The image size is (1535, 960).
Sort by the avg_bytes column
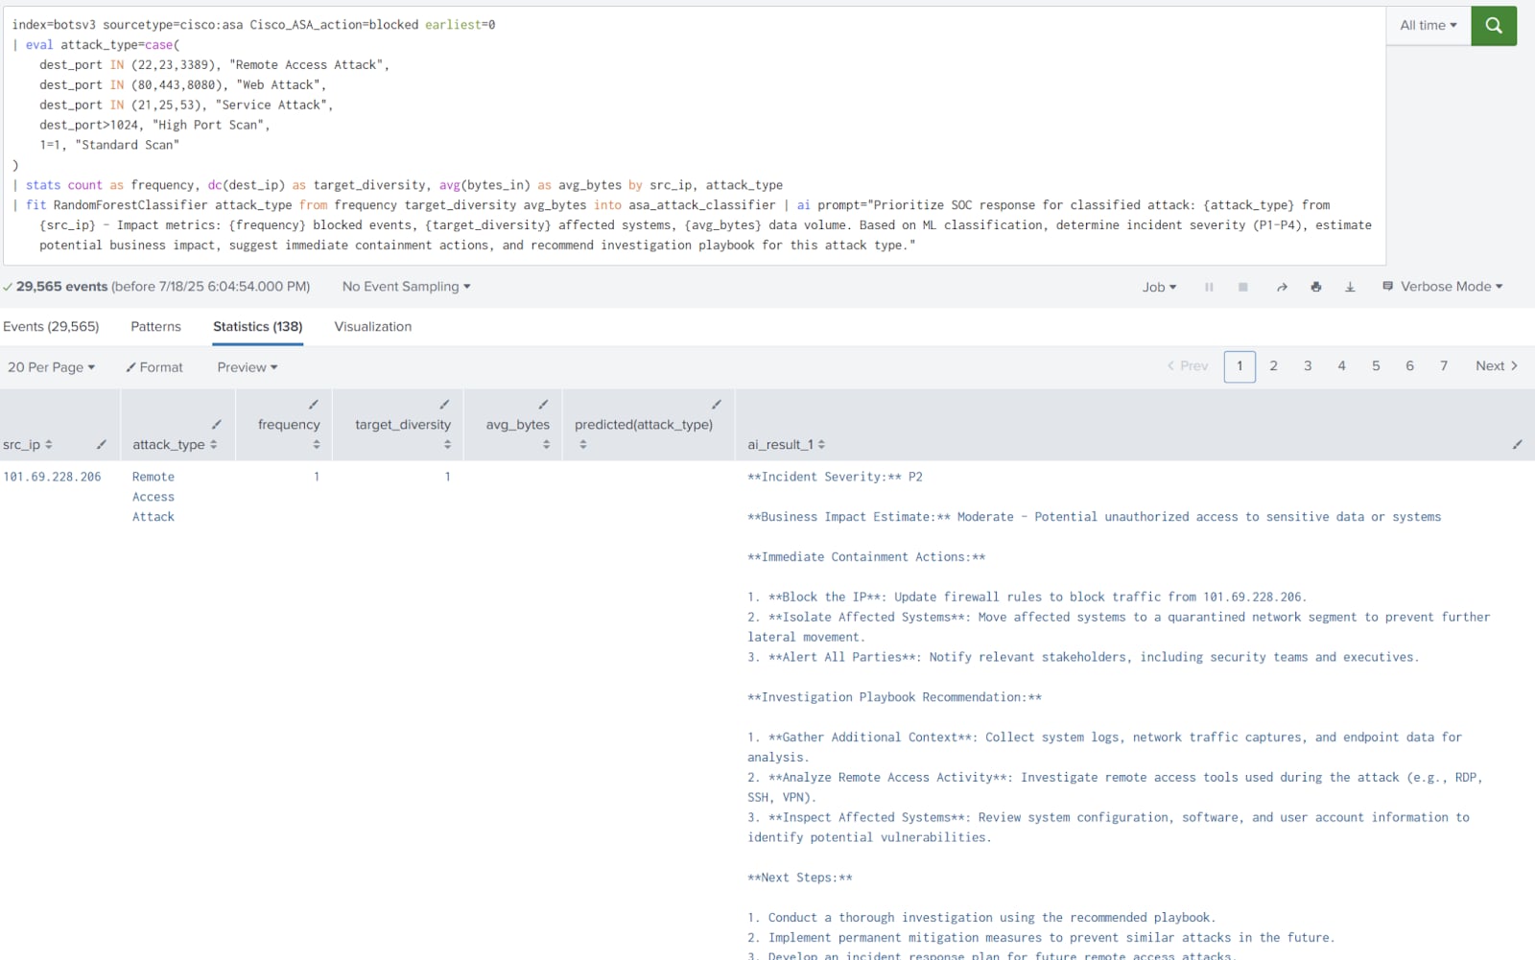coord(546,444)
